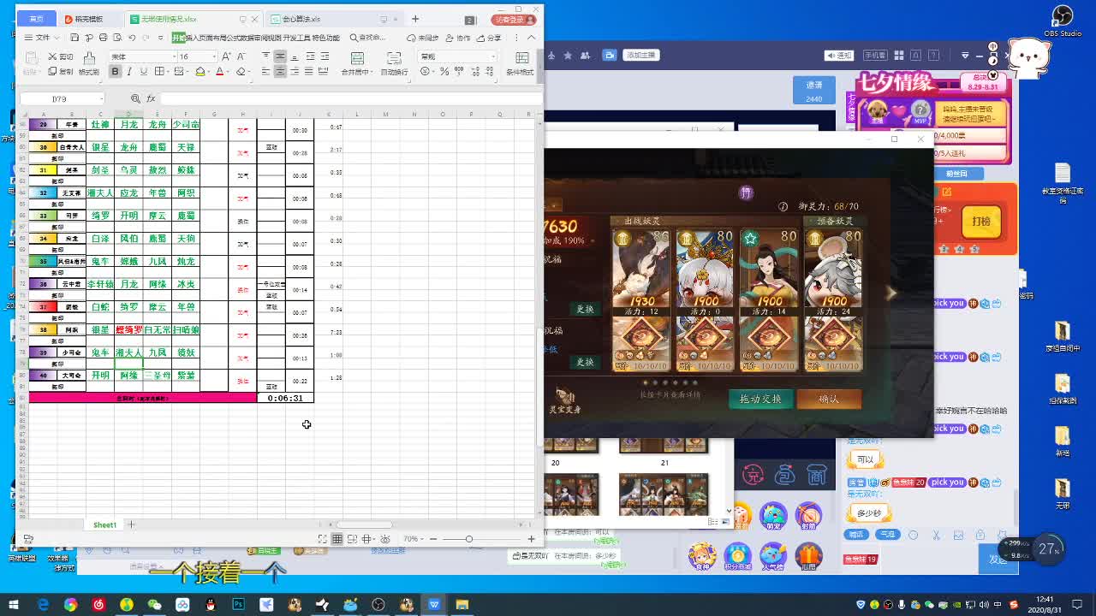This screenshot has height=616, width=1096.
Task: Open the number format dropdown (常规)
Action: [x=493, y=56]
